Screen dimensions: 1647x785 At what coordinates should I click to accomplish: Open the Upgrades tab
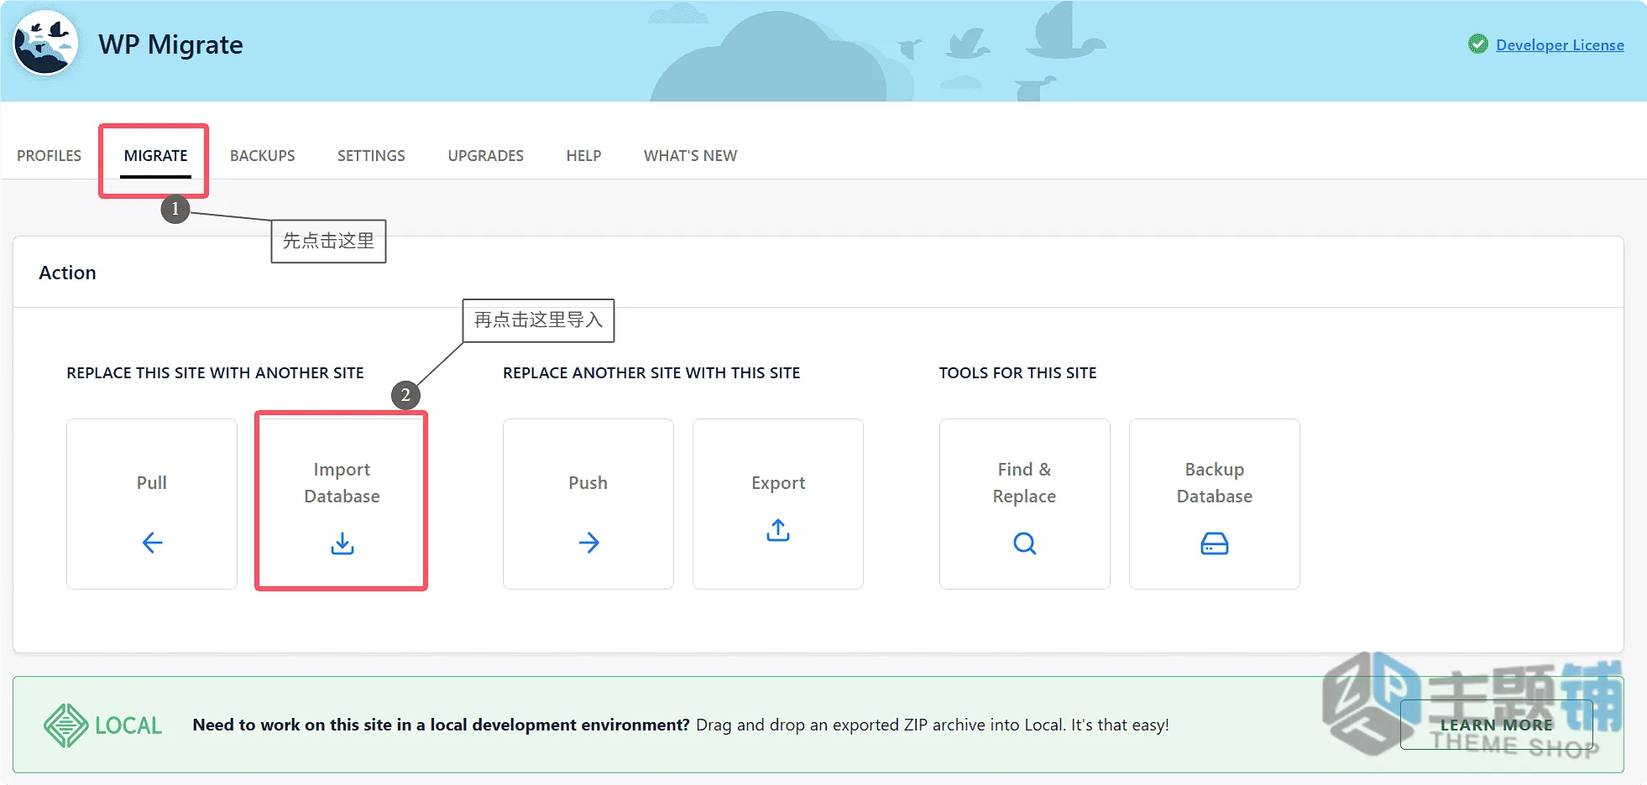pyautogui.click(x=486, y=156)
